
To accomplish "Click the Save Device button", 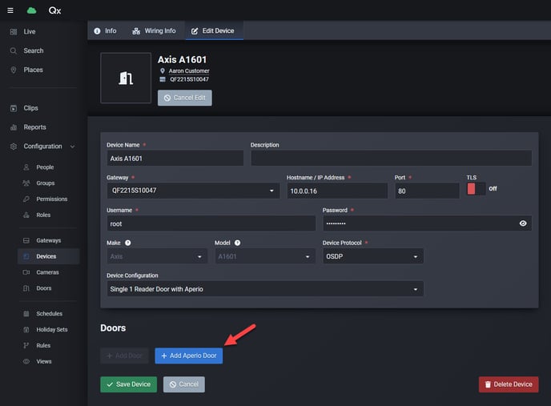I will [129, 384].
